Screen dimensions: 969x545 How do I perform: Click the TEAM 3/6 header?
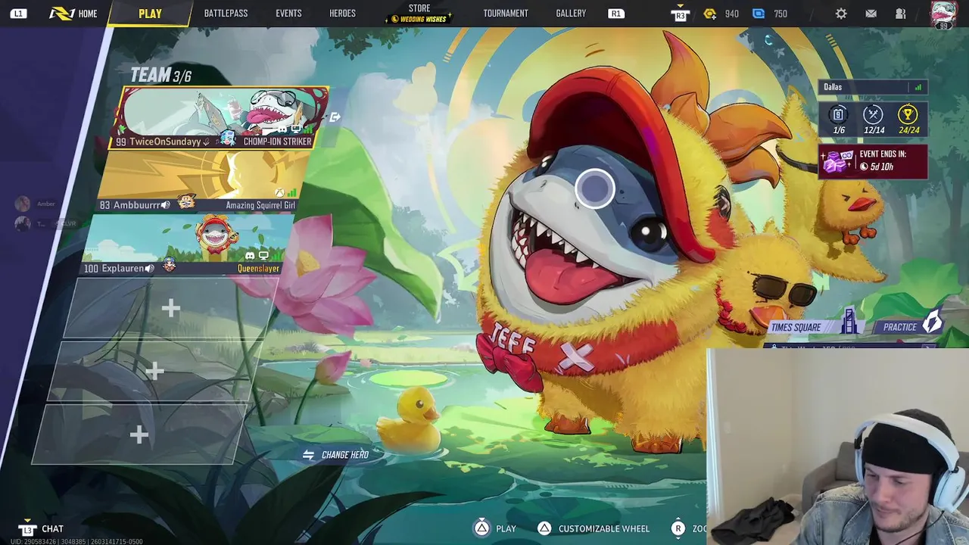(160, 75)
